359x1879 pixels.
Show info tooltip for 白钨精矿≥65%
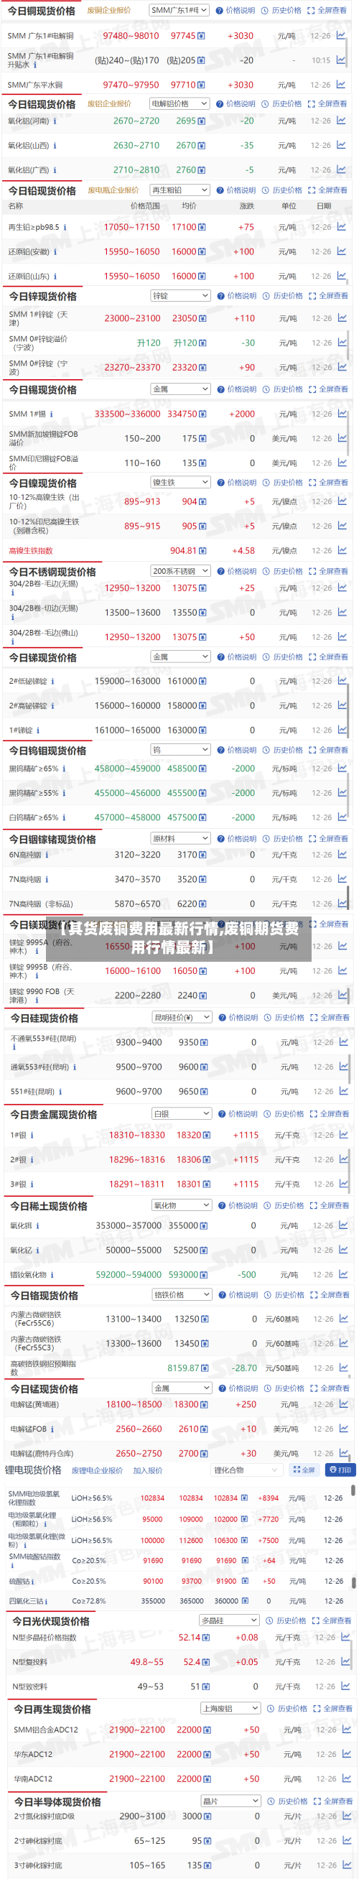[64, 817]
